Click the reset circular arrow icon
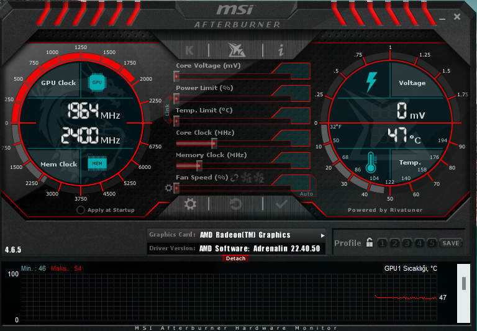Screen dimensions: 477x331 coord(236,204)
